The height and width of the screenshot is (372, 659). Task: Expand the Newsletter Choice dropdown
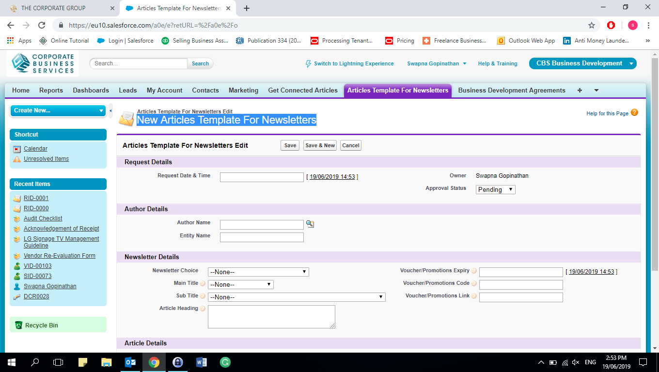(x=258, y=272)
